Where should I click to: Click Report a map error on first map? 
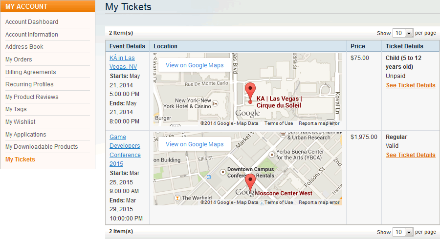(x=319, y=123)
